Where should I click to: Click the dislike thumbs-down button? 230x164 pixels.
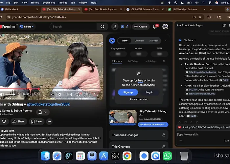click(x=4, y=121)
